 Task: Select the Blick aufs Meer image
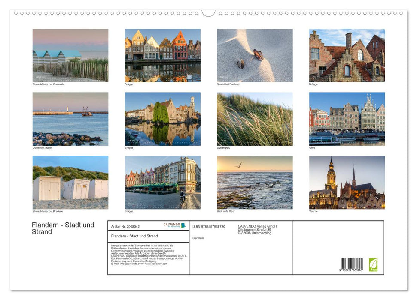click(x=254, y=182)
